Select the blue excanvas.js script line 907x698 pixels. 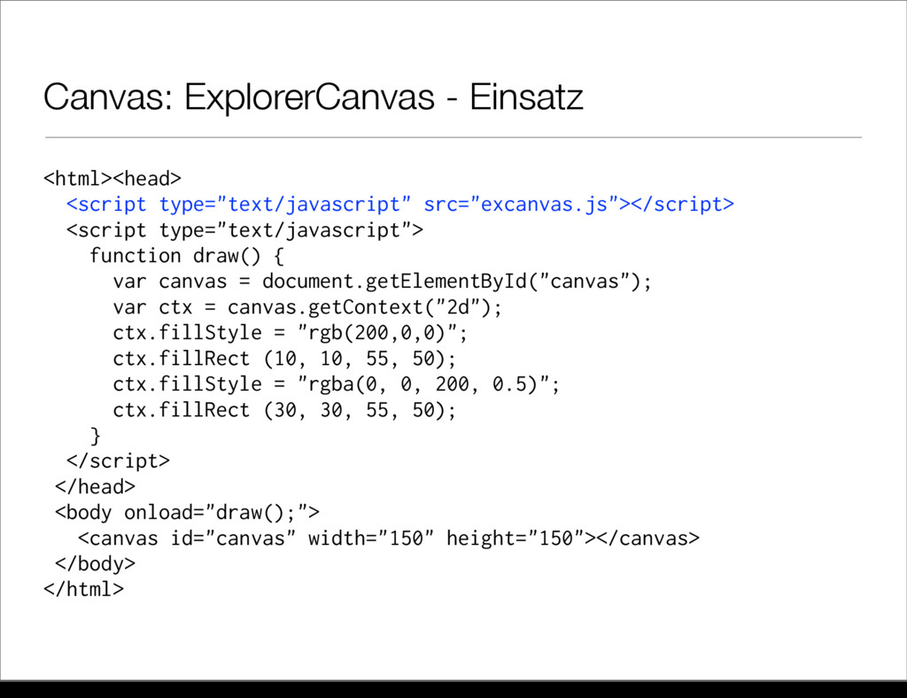pyautogui.click(x=400, y=204)
